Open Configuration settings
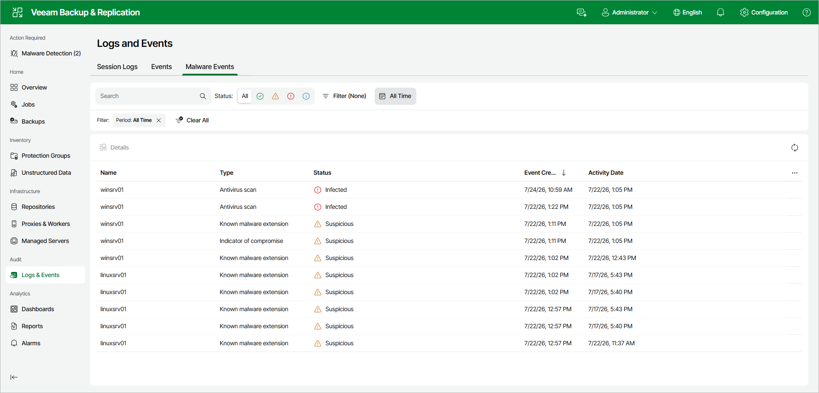Viewport: 819px width, 393px height. click(x=764, y=12)
